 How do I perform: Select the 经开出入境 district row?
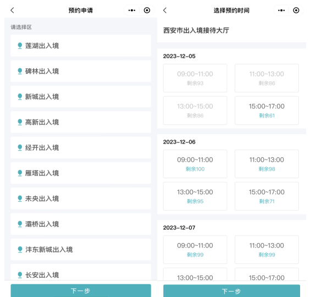coord(81,147)
